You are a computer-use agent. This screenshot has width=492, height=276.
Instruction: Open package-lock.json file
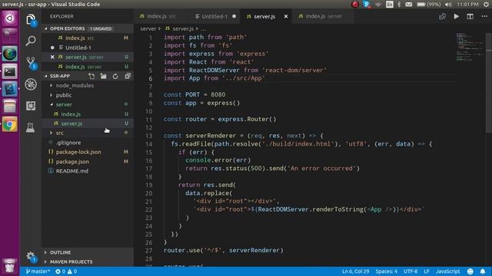[x=78, y=152]
